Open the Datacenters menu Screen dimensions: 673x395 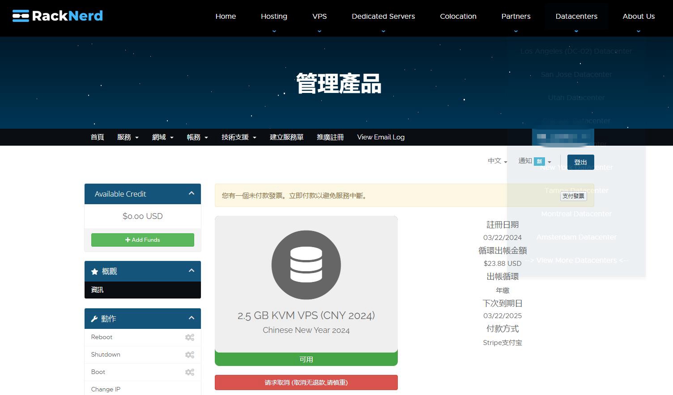click(576, 17)
